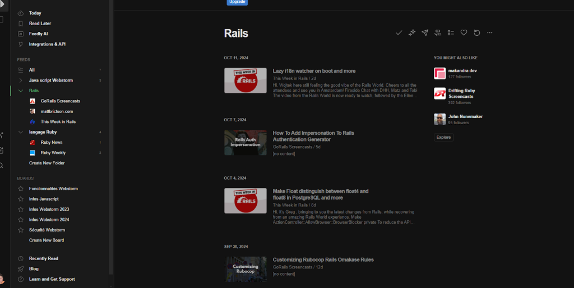Collapse the langage Ruby folder chevron
Viewport: 574px width, 288px height.
(21, 132)
